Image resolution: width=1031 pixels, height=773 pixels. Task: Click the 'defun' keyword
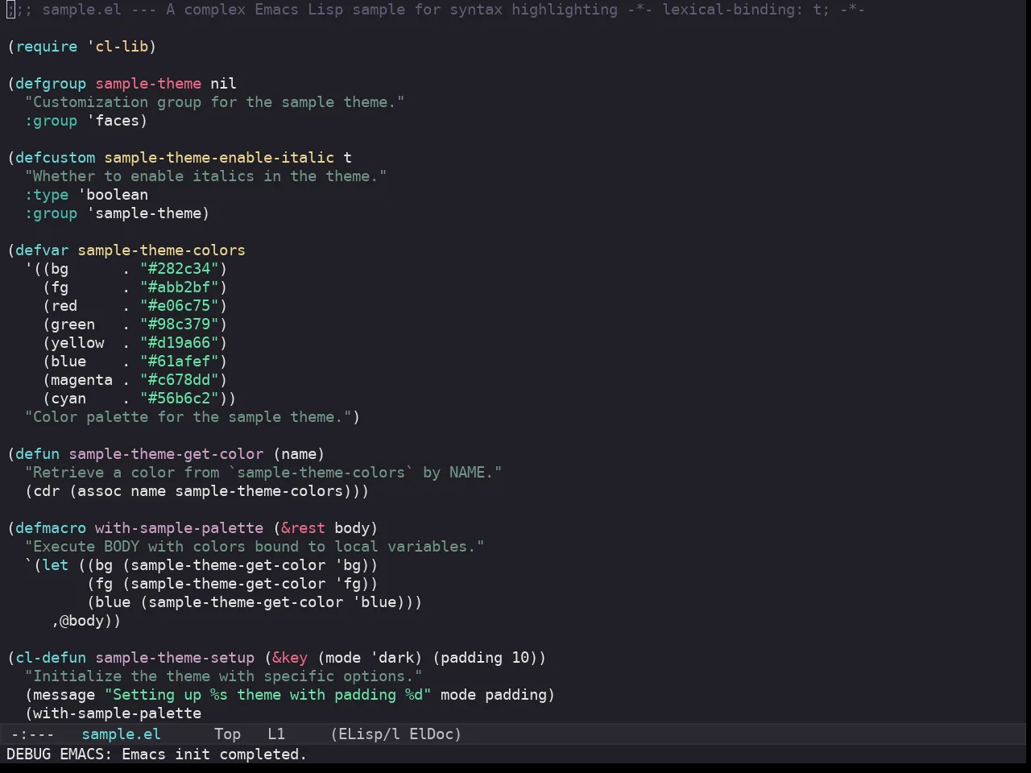pyautogui.click(x=37, y=454)
